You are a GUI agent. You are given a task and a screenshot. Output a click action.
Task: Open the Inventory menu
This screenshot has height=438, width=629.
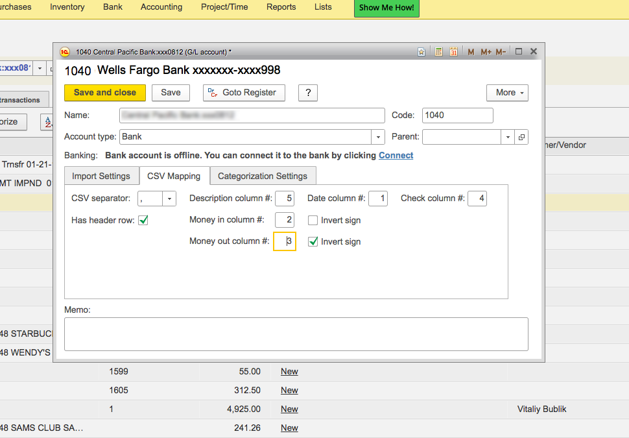pyautogui.click(x=67, y=7)
